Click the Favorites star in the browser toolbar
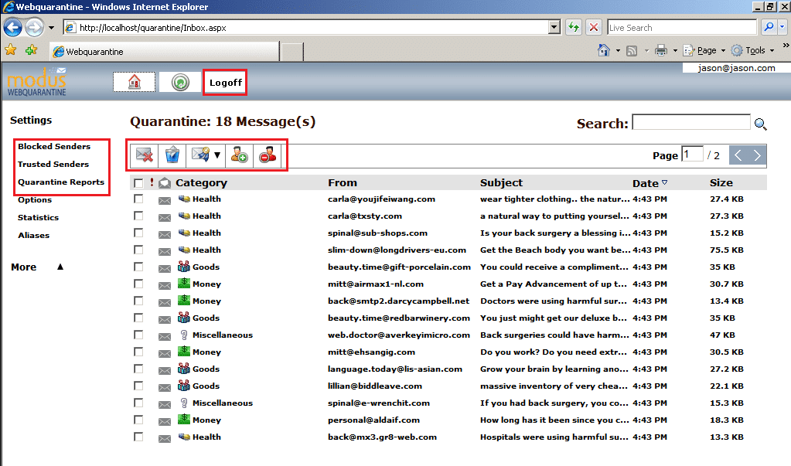Viewport: 791px width, 466px height. point(9,49)
